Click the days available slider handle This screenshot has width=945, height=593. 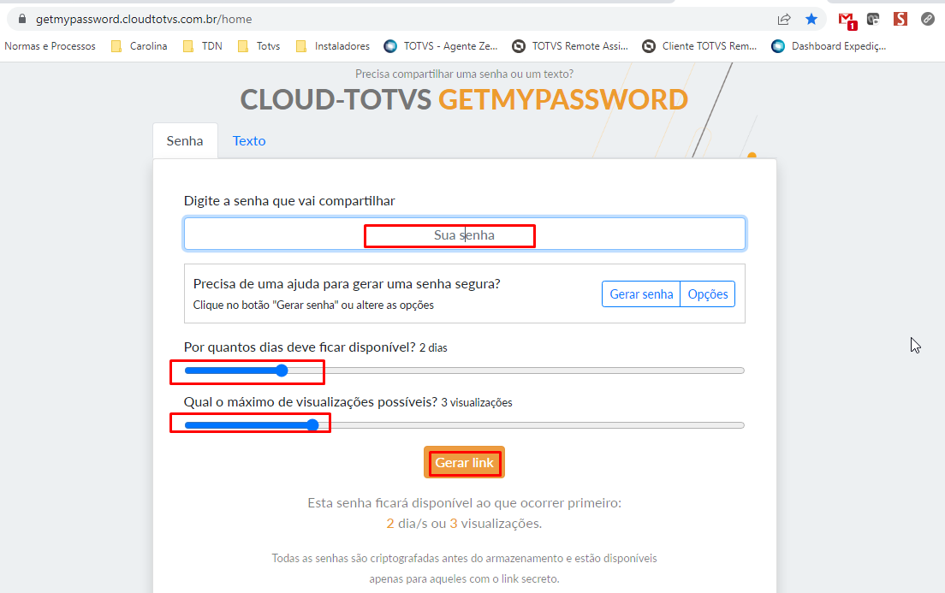point(282,371)
